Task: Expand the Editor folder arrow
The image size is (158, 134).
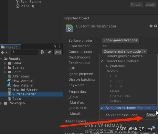Action: (5, 63)
